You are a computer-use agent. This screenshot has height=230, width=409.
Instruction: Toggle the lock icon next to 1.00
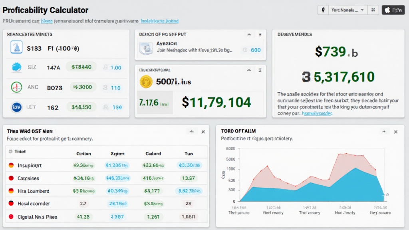(x=105, y=67)
